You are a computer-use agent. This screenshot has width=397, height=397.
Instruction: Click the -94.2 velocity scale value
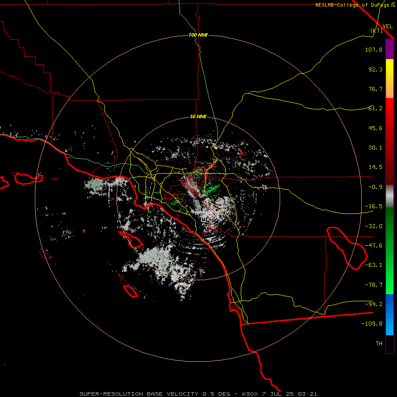tap(374, 304)
